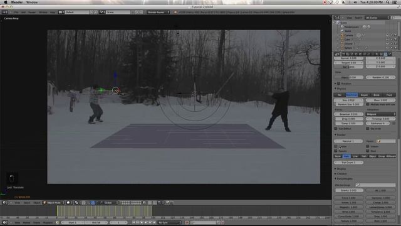This screenshot has height=226, width=401.
Task: Toggle Parents render checkbox
Action: pos(336,151)
